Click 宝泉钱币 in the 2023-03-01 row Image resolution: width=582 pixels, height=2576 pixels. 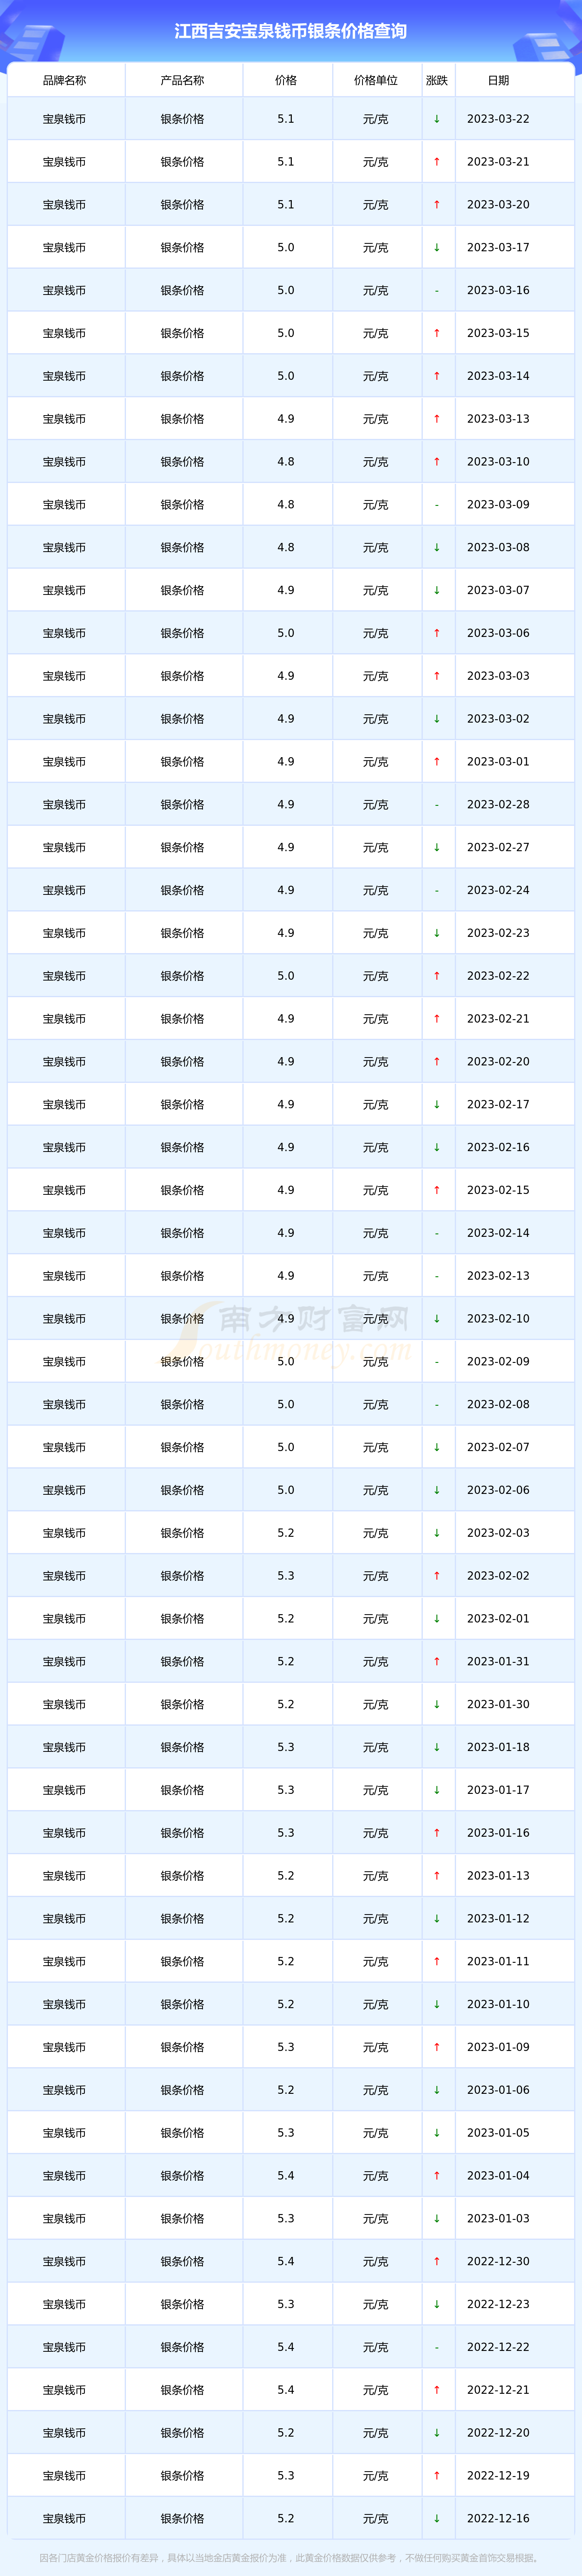[65, 762]
